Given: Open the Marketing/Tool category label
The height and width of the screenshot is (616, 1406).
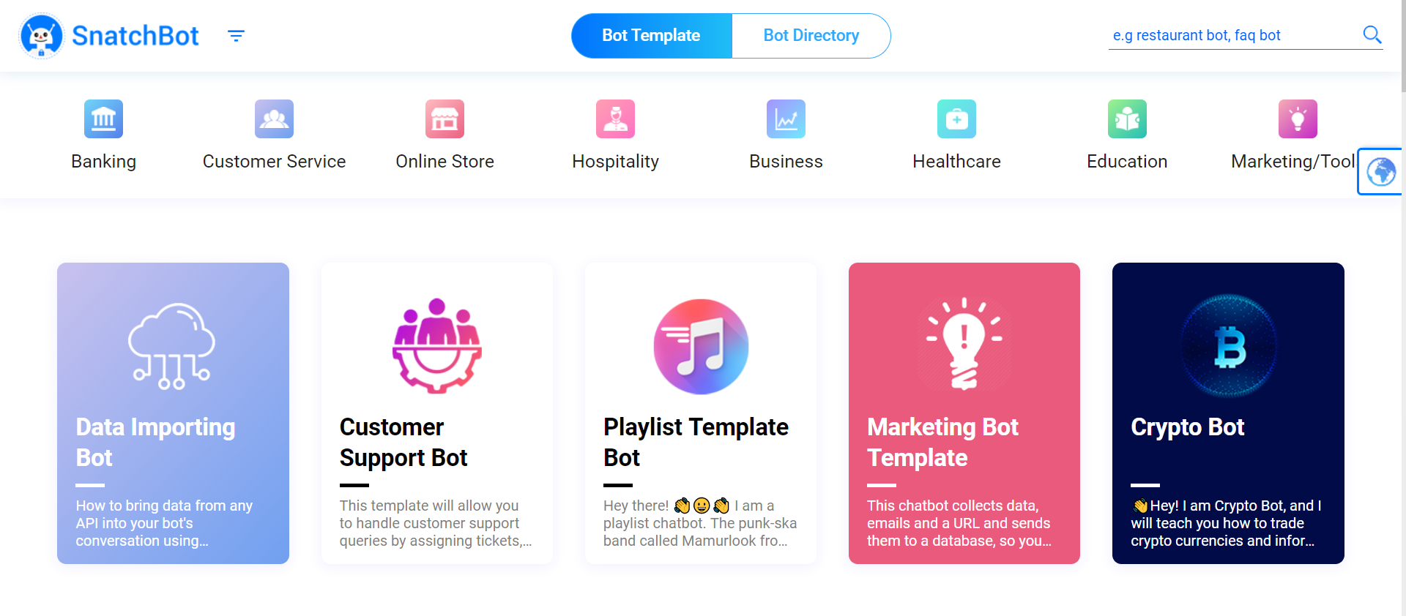Looking at the screenshot, I should pyautogui.click(x=1293, y=162).
